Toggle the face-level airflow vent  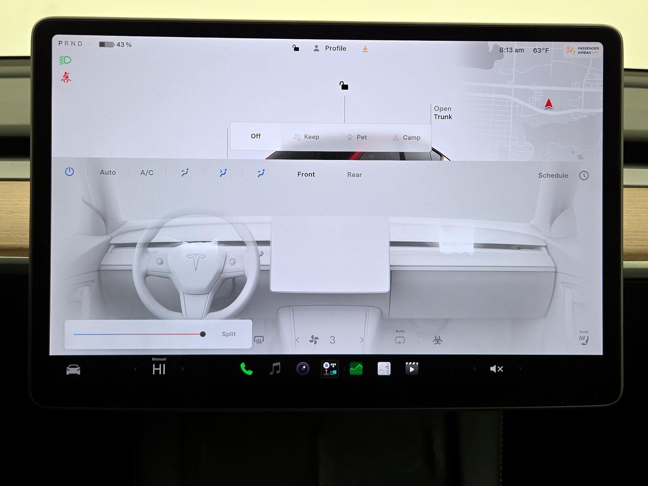click(223, 173)
